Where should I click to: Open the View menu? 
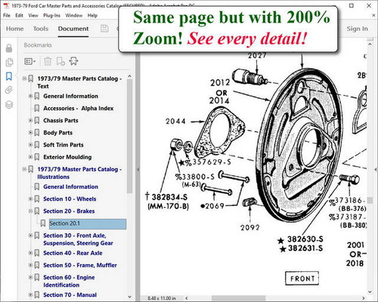pyautogui.click(x=33, y=15)
